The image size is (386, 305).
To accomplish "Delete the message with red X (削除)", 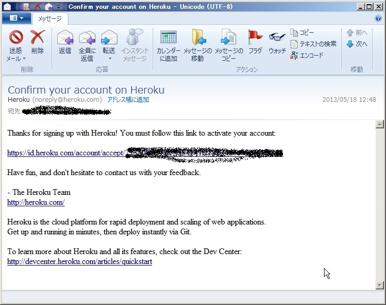I will tap(38, 42).
